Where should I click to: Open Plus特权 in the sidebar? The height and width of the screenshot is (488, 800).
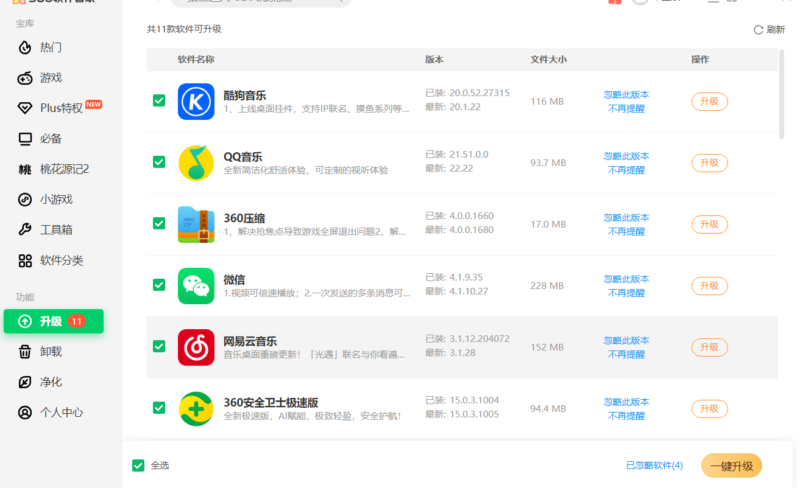(61, 108)
